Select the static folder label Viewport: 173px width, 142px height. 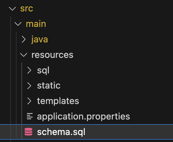49,85
